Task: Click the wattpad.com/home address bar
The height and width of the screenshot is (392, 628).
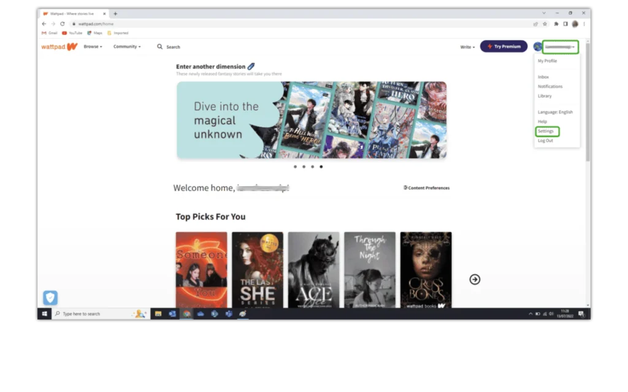Action: point(301,24)
